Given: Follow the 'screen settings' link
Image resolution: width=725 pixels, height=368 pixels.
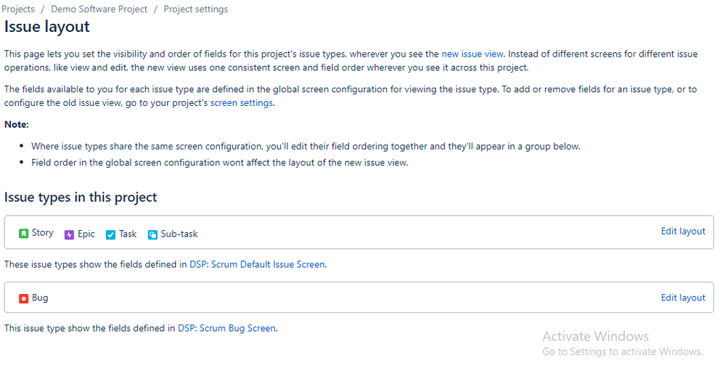Looking at the screenshot, I should pos(242,103).
